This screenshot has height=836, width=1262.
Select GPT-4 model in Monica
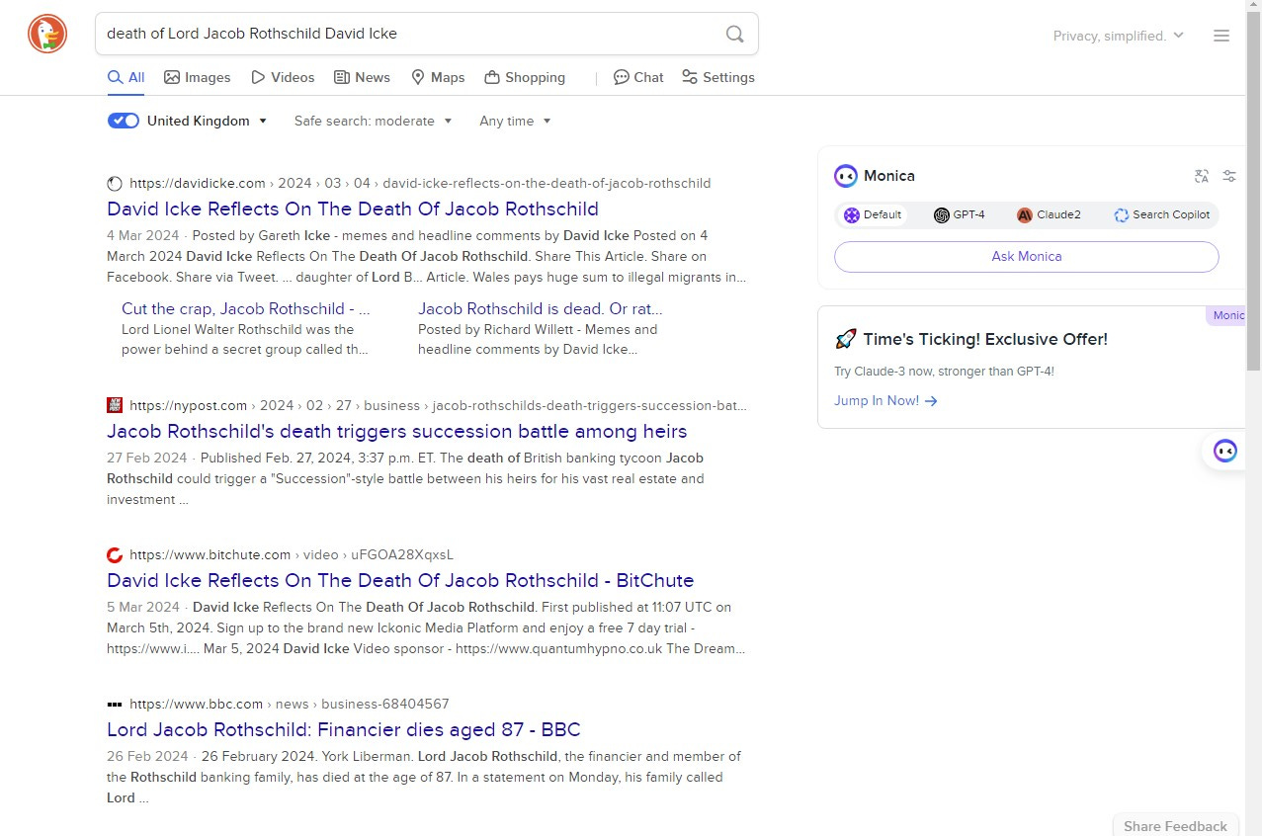(x=960, y=214)
